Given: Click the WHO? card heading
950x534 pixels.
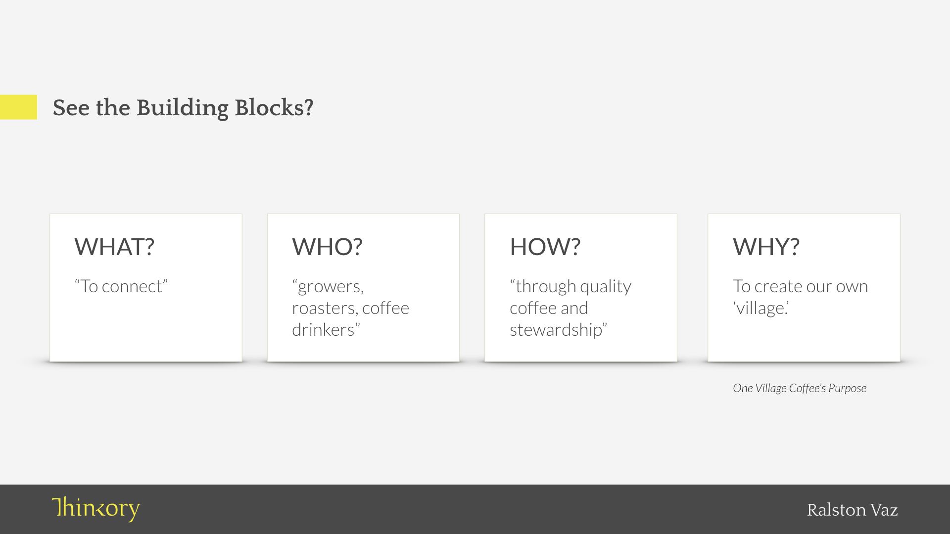Looking at the screenshot, I should pos(327,247).
